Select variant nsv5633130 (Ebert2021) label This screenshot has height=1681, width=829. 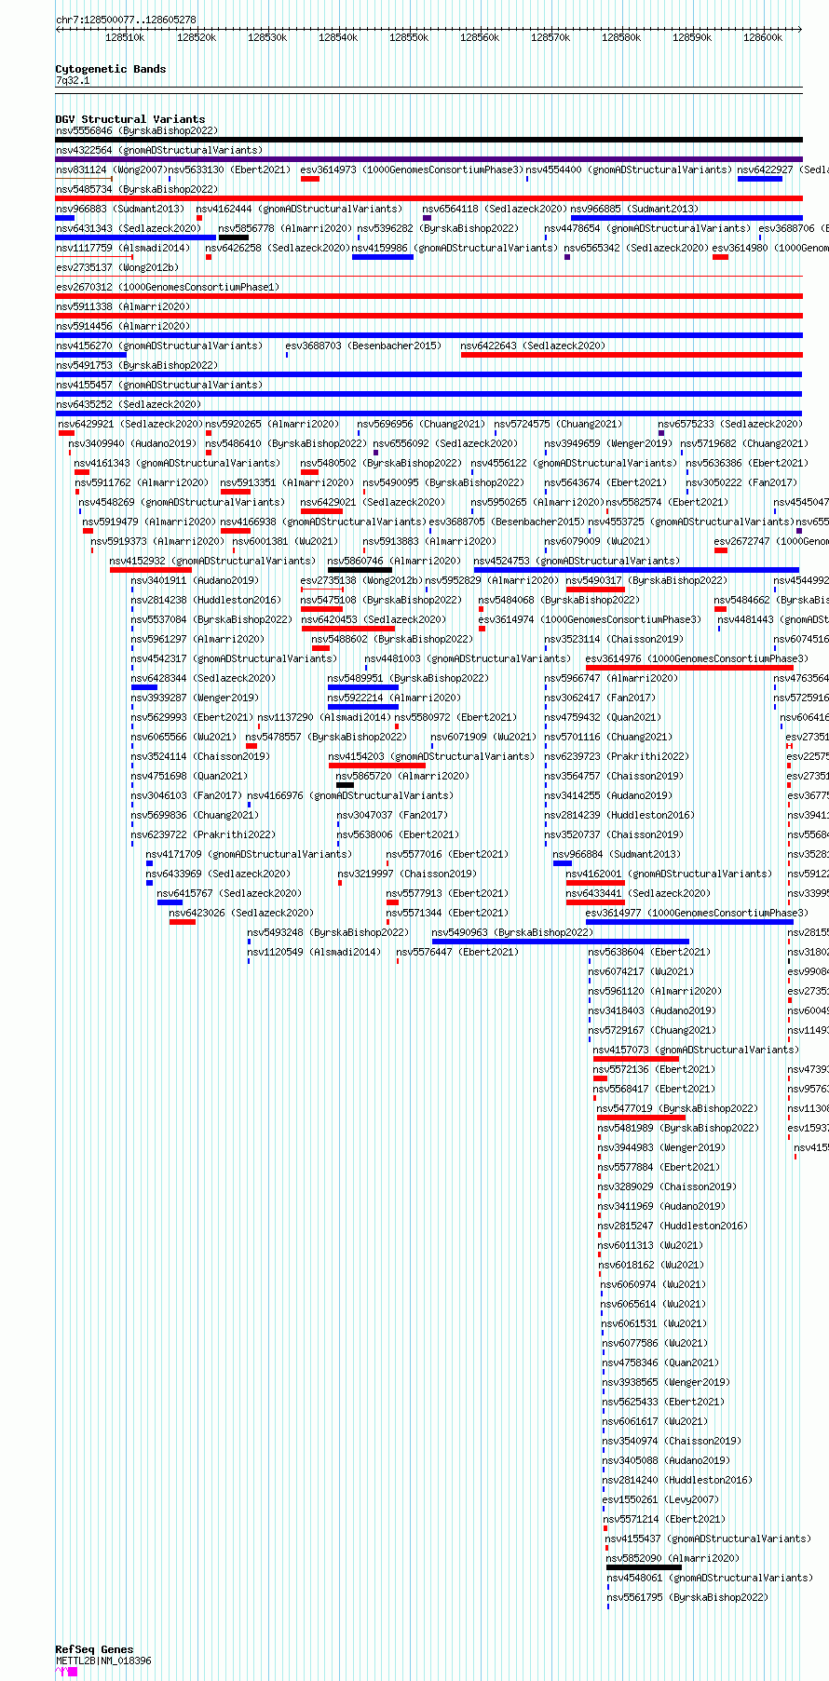(229, 169)
